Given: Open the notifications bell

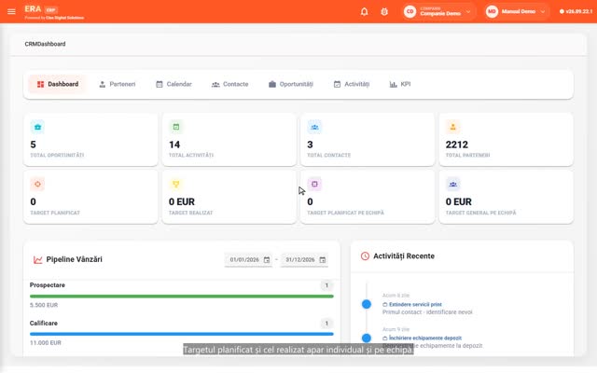Looking at the screenshot, I should 364,12.
